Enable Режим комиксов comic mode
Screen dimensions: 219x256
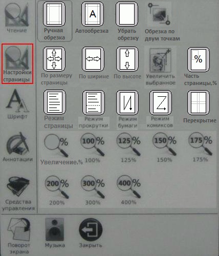(x=161, y=103)
